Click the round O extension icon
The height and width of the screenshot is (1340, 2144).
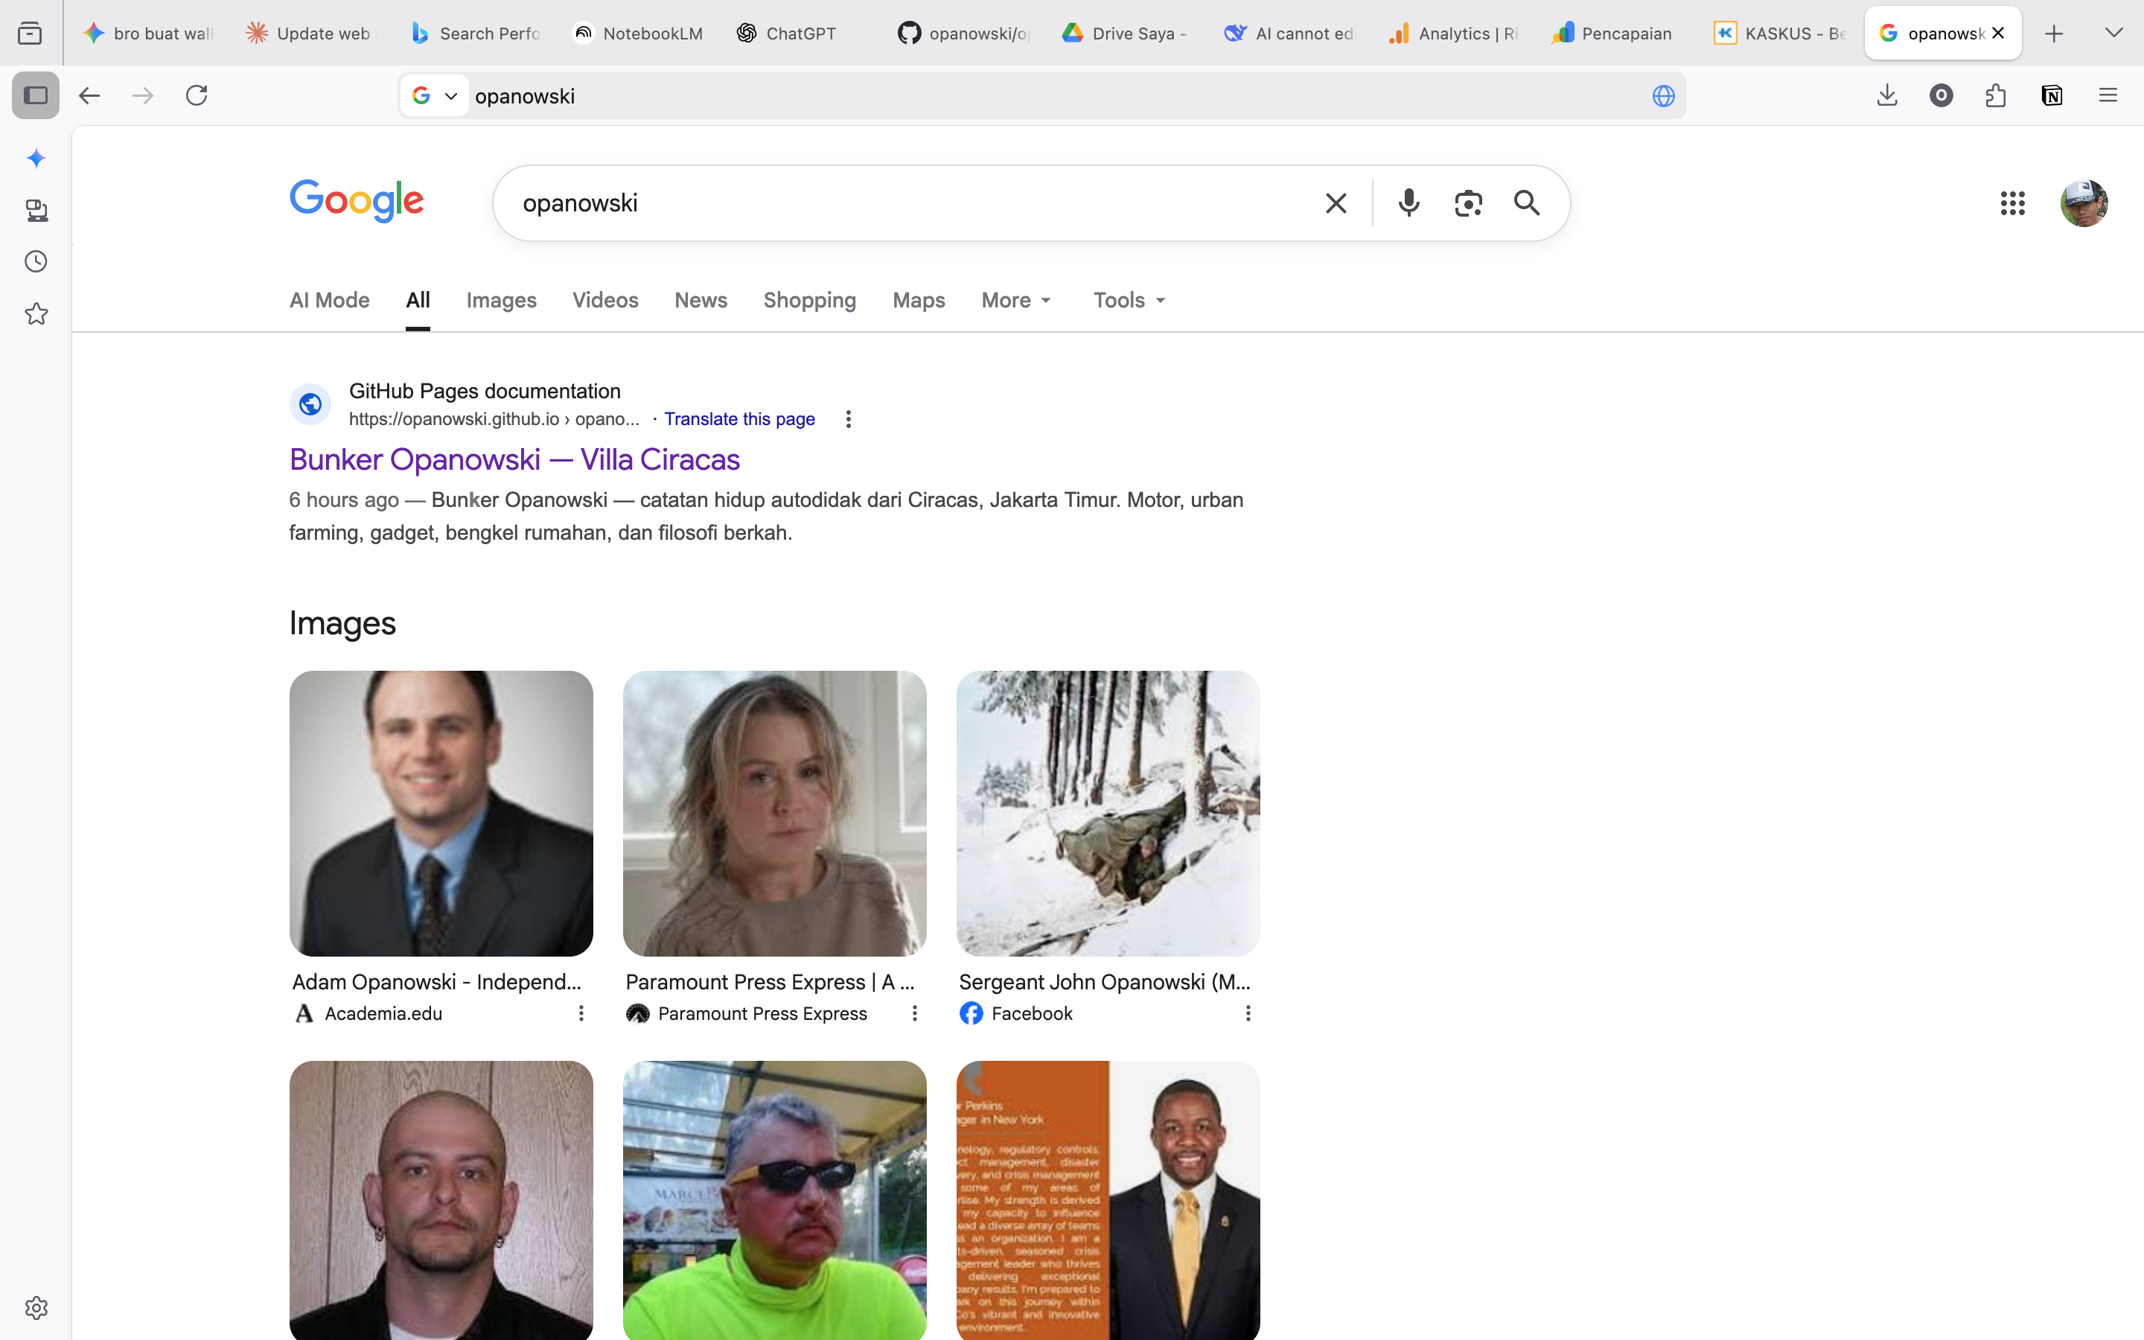(x=1941, y=95)
